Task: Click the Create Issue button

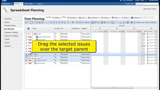Action: tap(128, 4)
